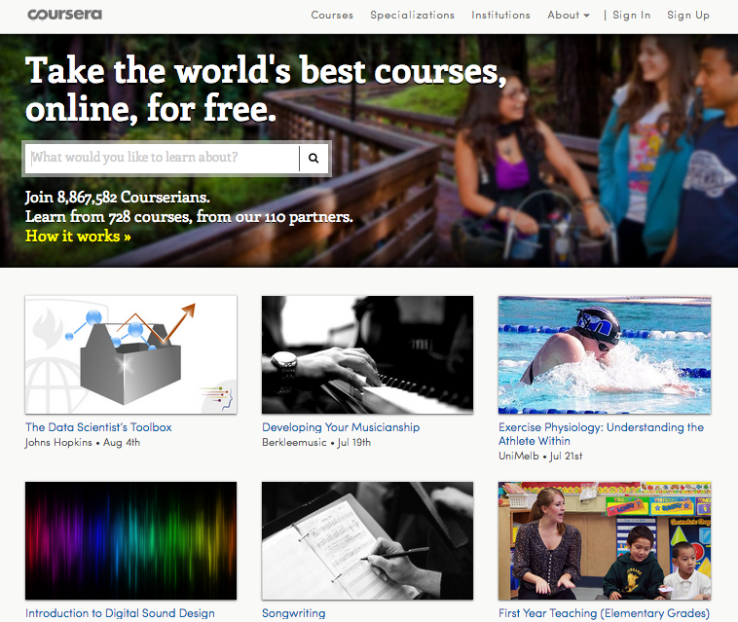Open the classroom thumbnail for First Year Teaching

click(x=605, y=540)
